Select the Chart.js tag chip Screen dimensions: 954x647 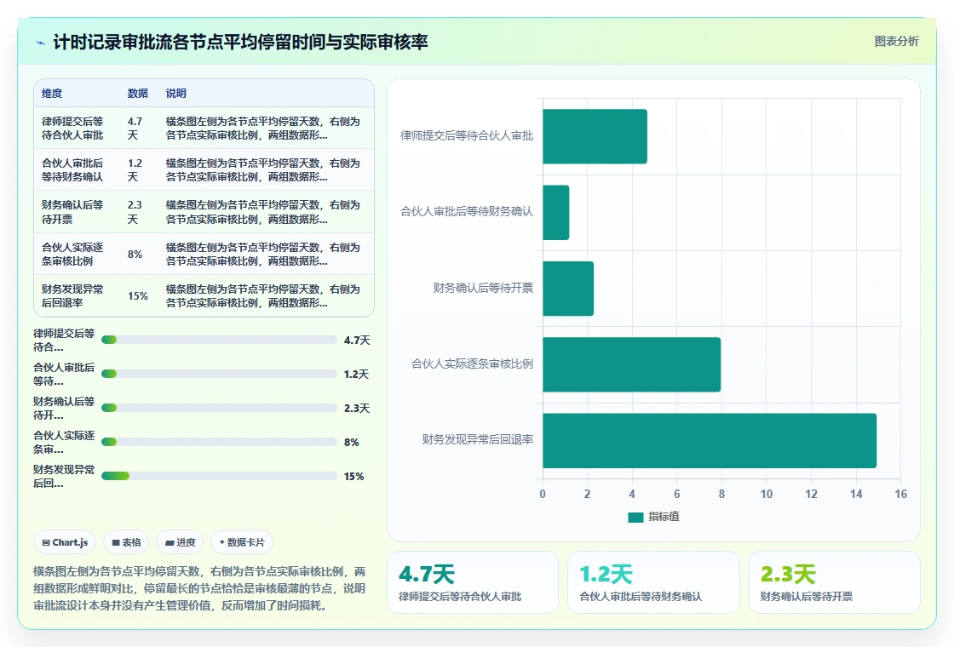pos(65,542)
